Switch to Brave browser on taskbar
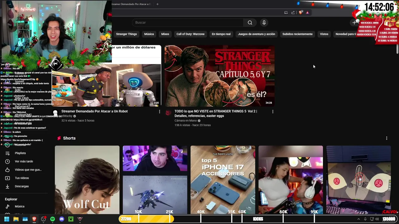This screenshot has width=399, height=224. (x=34, y=219)
